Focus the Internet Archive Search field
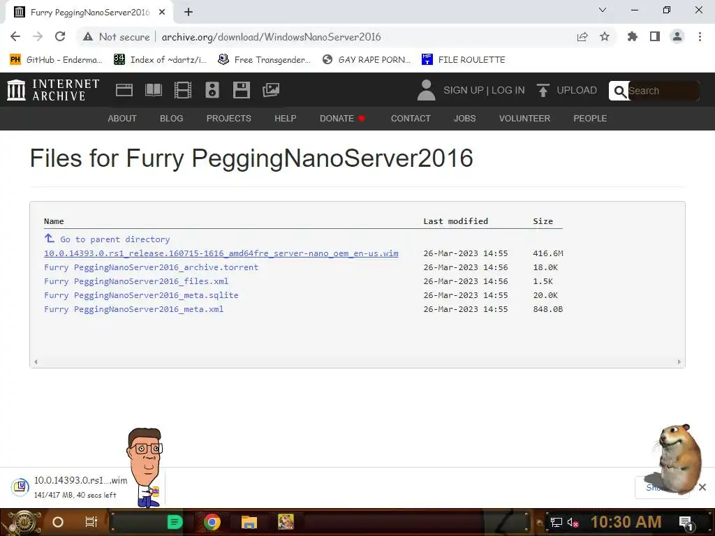The width and height of the screenshot is (715, 536). coord(663,91)
